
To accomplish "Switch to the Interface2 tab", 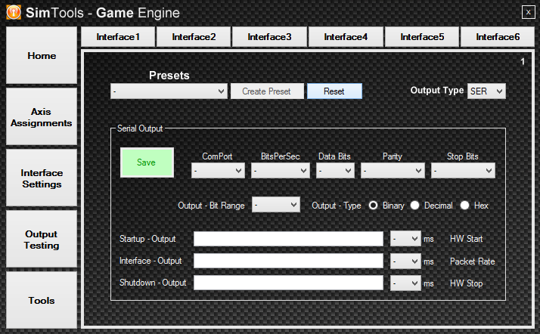I will pyautogui.click(x=194, y=36).
